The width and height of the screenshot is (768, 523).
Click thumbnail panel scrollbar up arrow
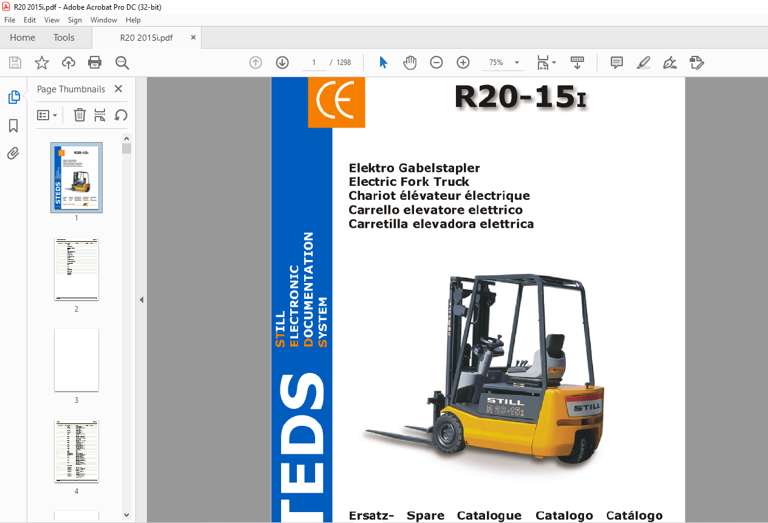(x=127, y=138)
